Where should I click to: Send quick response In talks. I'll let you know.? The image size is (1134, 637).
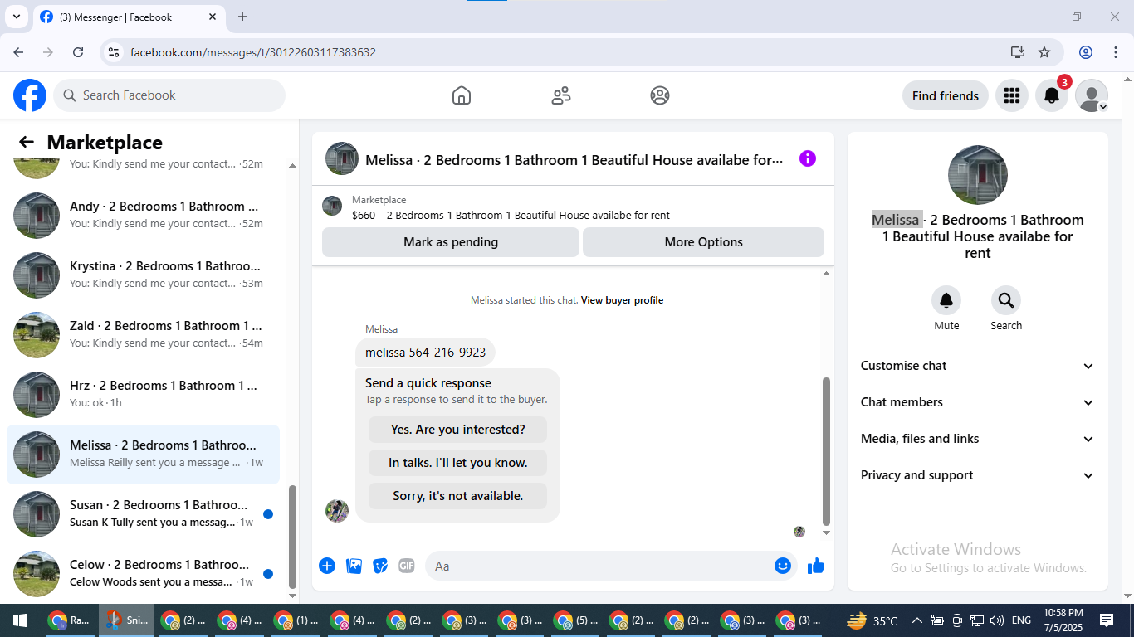click(x=457, y=463)
